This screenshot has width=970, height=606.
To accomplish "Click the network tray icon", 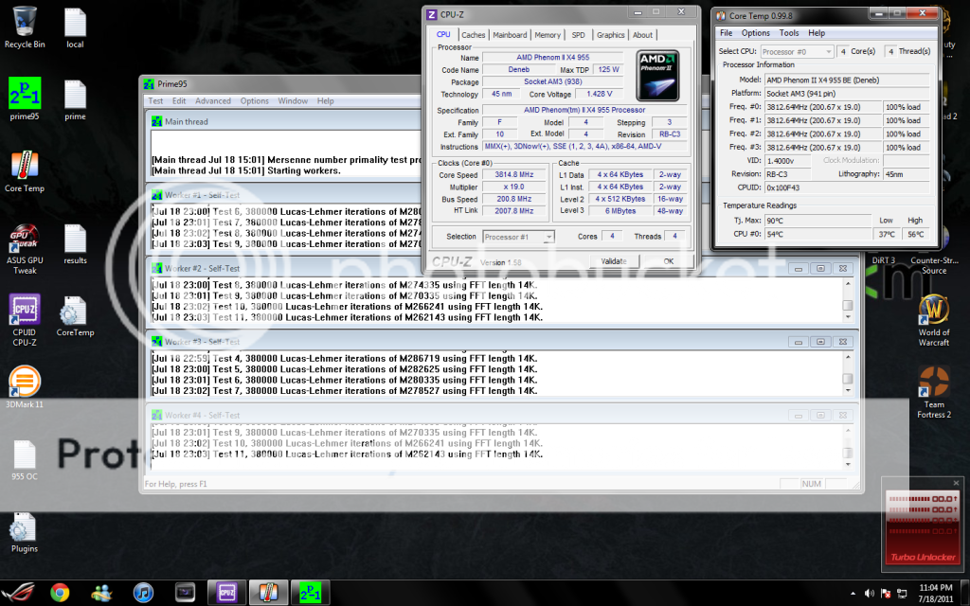I will 902,593.
